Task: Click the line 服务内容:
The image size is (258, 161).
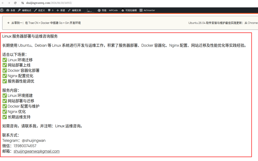Action: (11, 90)
